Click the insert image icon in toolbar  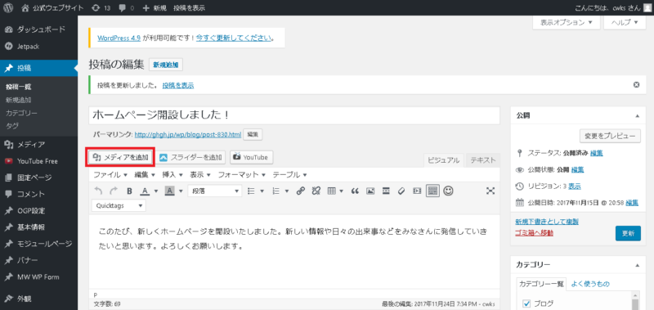tap(370, 191)
